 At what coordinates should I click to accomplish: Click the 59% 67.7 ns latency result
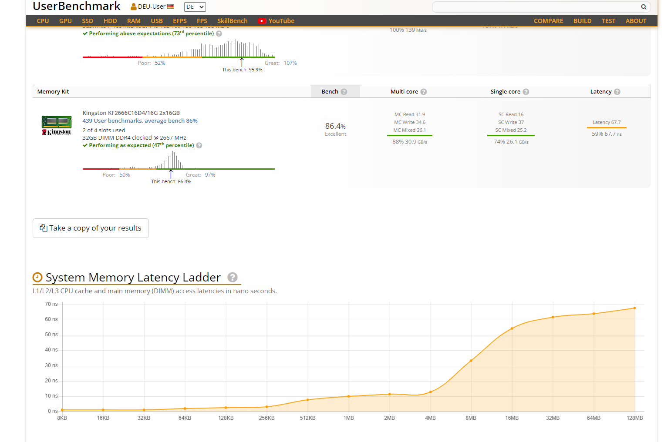[607, 134]
